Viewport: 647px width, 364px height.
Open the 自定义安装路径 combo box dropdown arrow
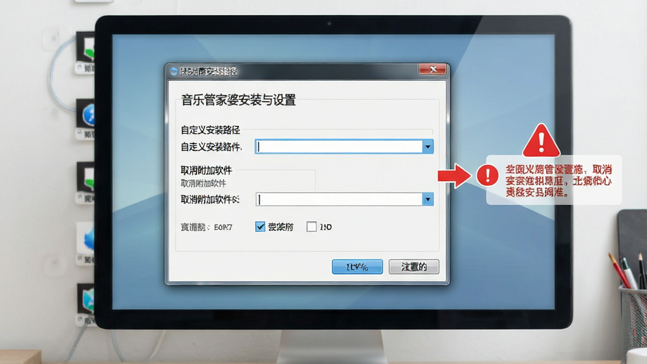(428, 147)
